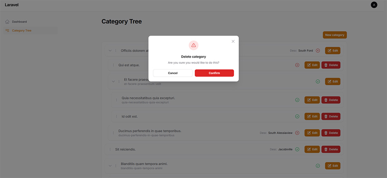Viewport: 387px width, 178px height.
Task: Select Category Tree in the sidebar
Action: [x=22, y=31]
